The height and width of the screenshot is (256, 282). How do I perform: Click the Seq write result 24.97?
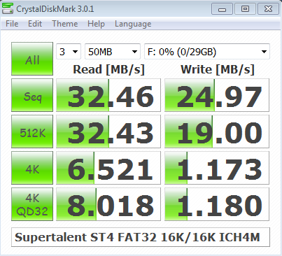(x=217, y=95)
